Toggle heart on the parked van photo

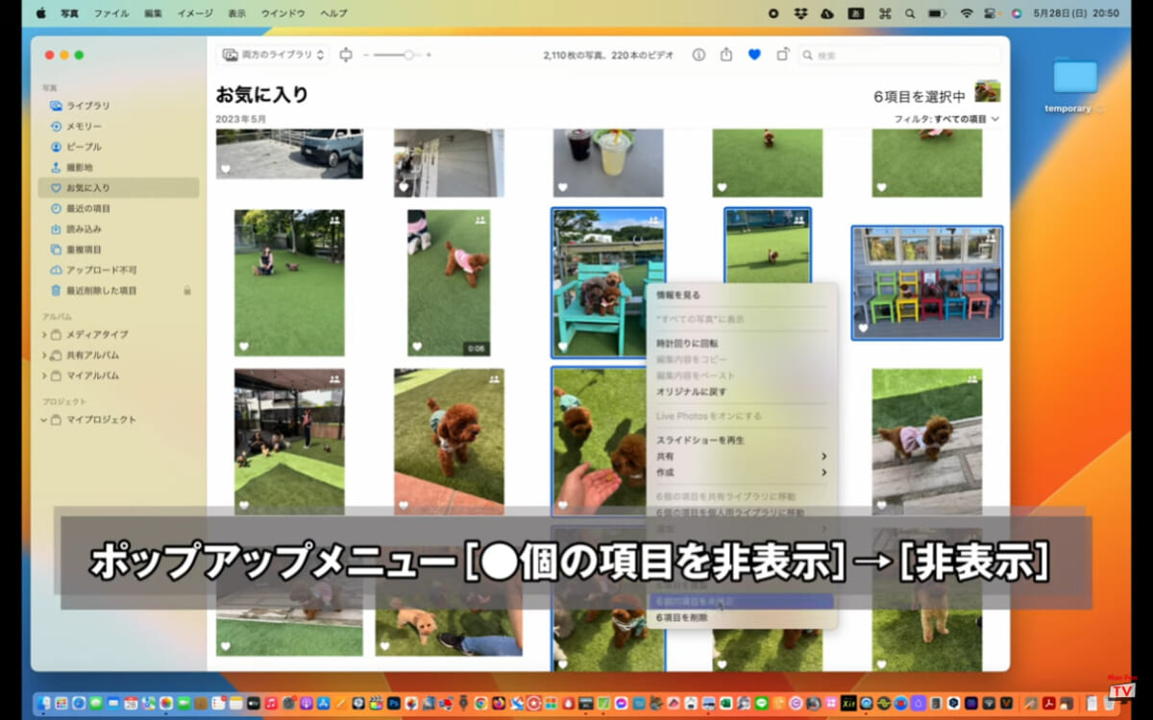pyautogui.click(x=226, y=169)
